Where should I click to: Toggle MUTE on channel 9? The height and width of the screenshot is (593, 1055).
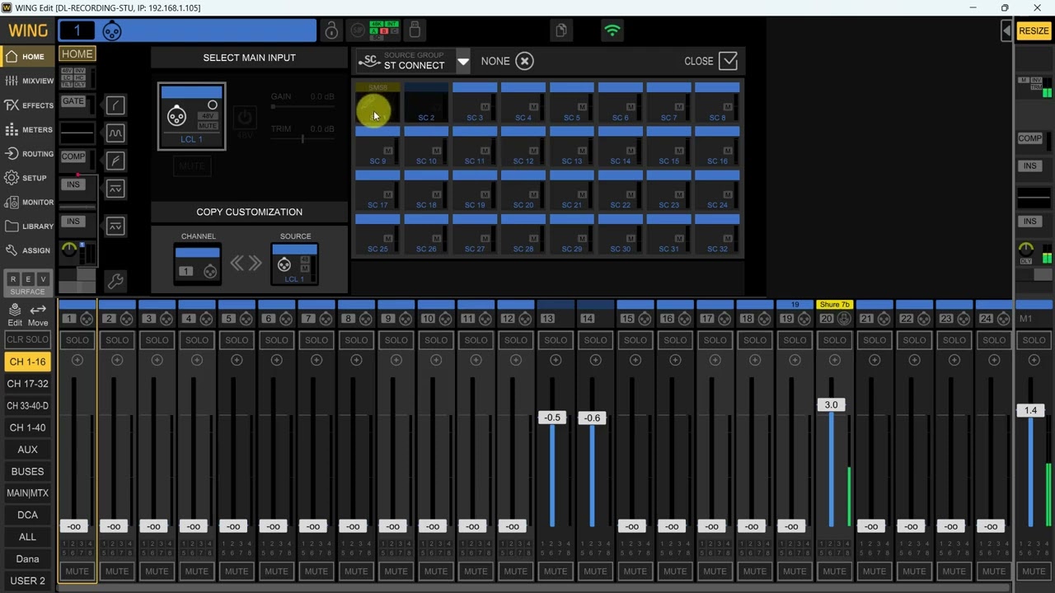point(396,571)
